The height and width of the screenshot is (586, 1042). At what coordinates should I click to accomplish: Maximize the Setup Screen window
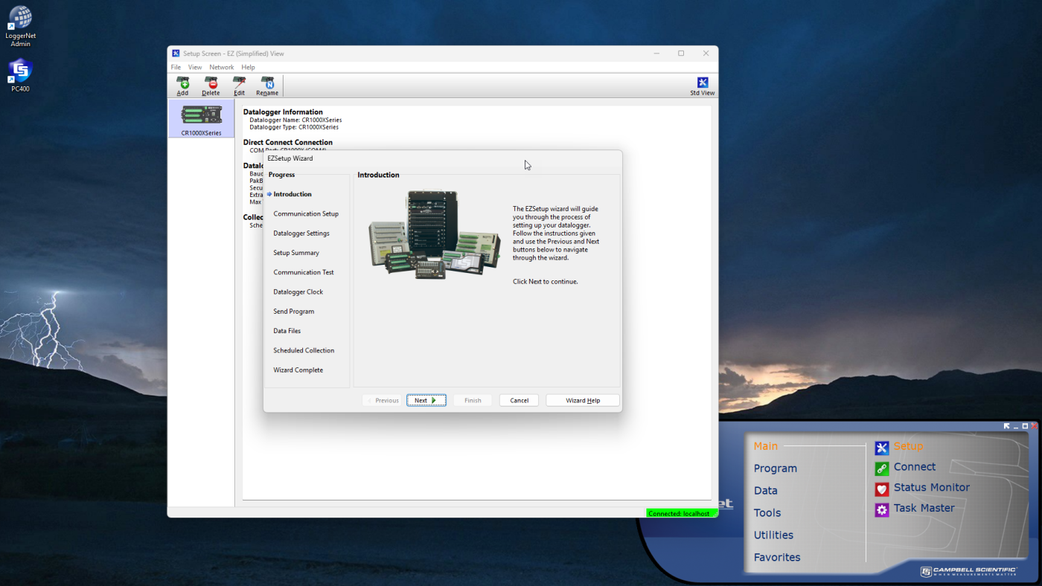point(681,54)
